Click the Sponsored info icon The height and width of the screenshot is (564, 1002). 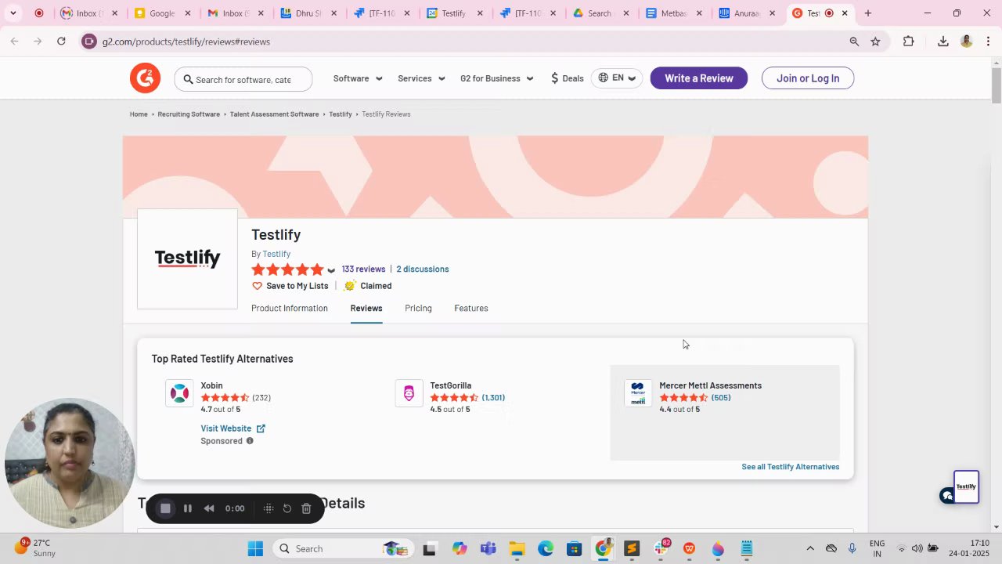[x=250, y=441]
